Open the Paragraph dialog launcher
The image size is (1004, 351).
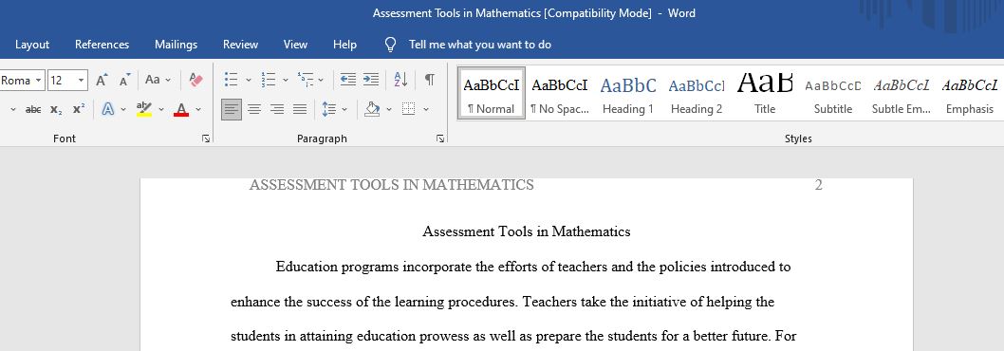pos(440,139)
